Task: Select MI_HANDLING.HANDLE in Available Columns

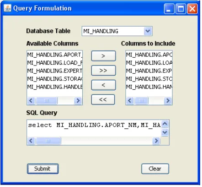Action: click(x=55, y=87)
